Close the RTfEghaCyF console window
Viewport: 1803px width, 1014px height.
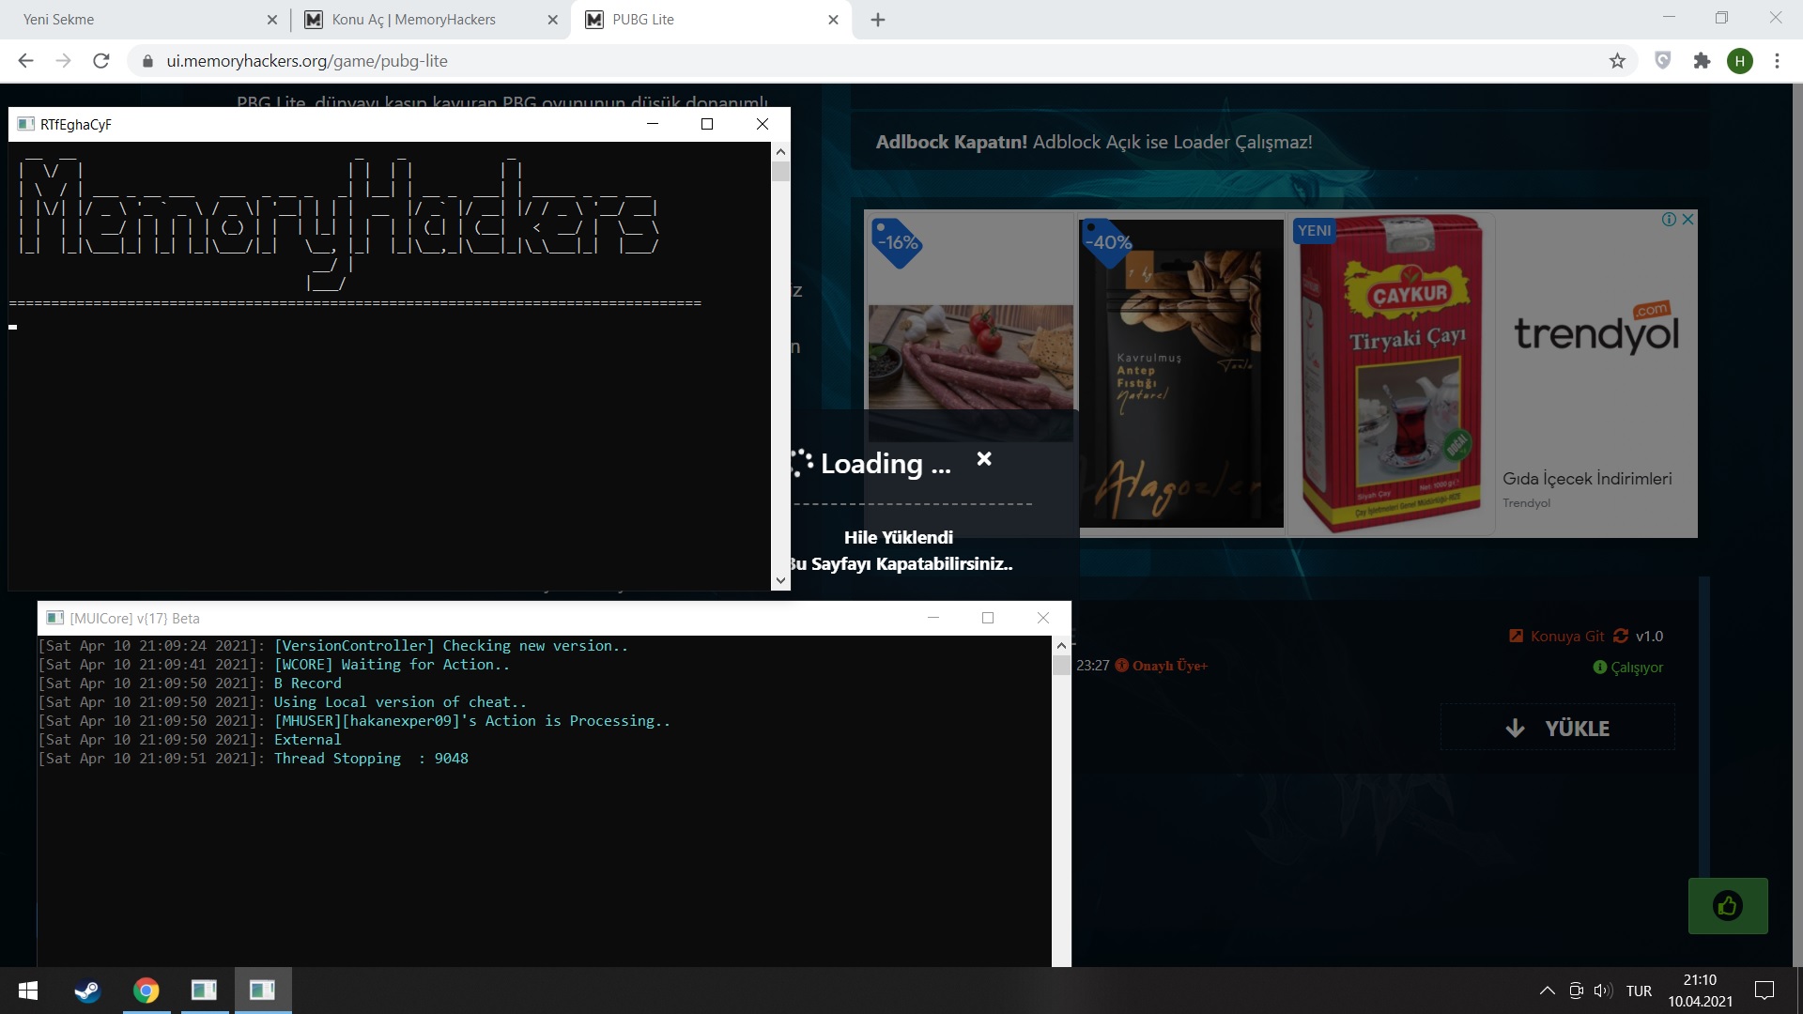pyautogui.click(x=763, y=124)
